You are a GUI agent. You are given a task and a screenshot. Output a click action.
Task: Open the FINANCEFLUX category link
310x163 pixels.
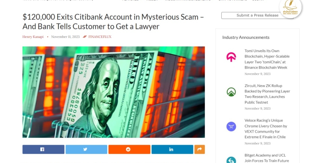(x=100, y=37)
